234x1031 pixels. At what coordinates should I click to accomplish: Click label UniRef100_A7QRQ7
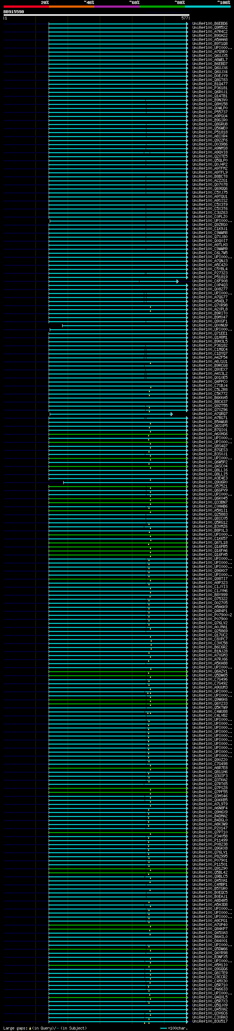click(210, 414)
